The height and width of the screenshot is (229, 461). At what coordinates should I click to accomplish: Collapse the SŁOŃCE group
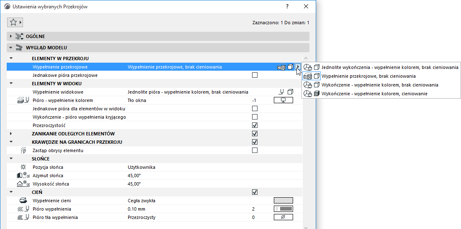pyautogui.click(x=11, y=159)
